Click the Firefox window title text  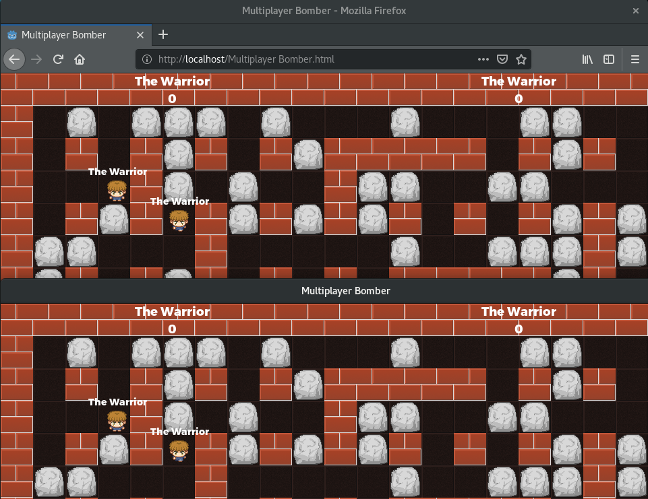click(324, 11)
